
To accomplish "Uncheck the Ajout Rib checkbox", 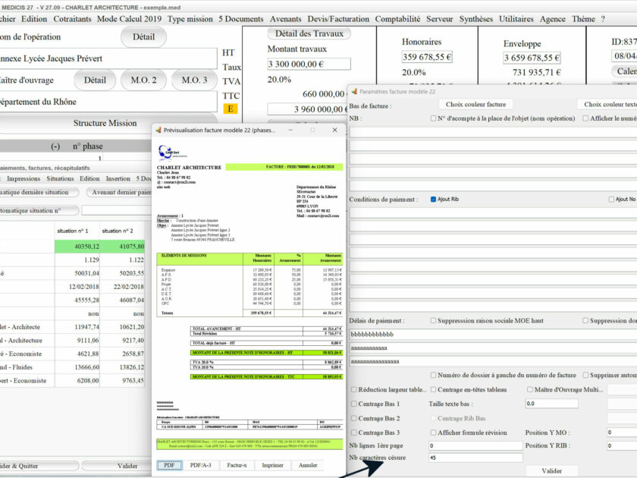I will coord(433,199).
